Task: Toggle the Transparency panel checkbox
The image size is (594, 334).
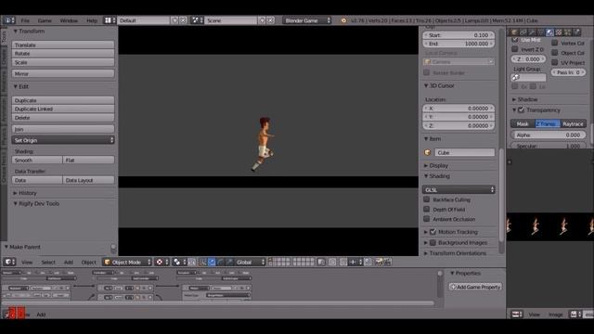Action: click(522, 109)
